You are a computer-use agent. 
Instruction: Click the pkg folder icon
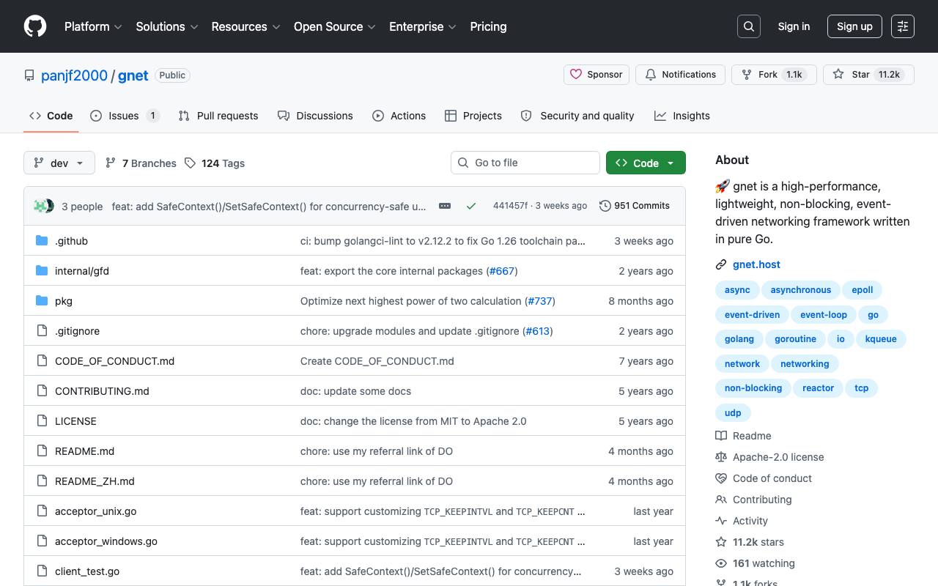(42, 301)
